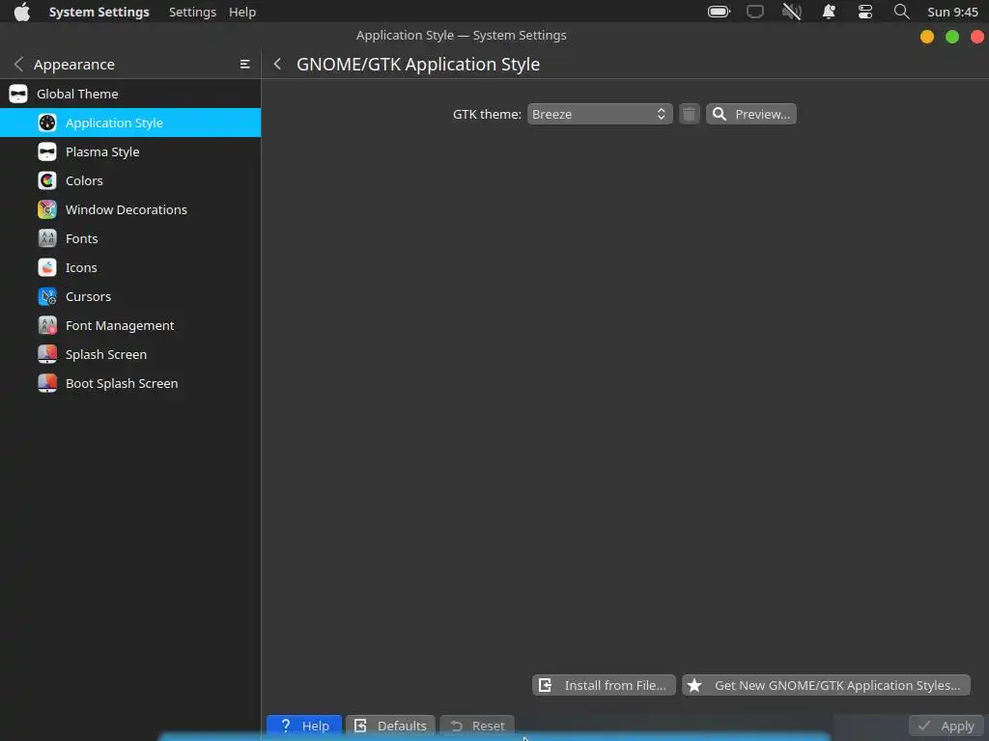Screen dimensions: 989x741
Task: Open the System Settings menu bar item
Action: click(x=99, y=12)
